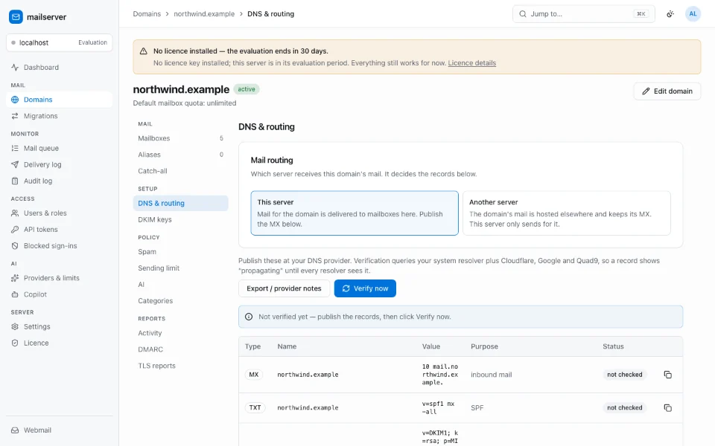Click the inbound mail not checked status
Viewport: 715px width, 446px height.
click(625, 375)
